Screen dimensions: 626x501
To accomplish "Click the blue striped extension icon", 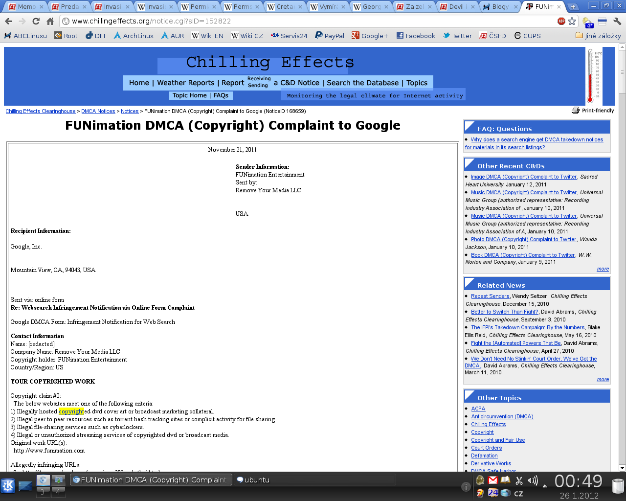I will (603, 22).
